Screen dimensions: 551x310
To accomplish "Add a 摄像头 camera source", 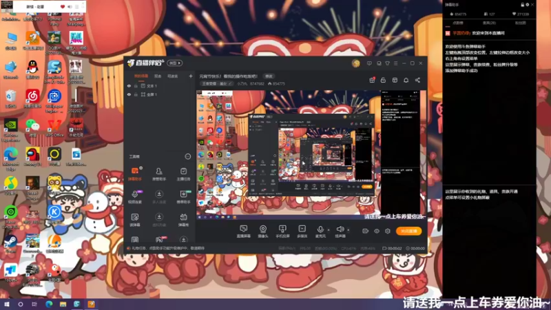I will click(x=263, y=231).
